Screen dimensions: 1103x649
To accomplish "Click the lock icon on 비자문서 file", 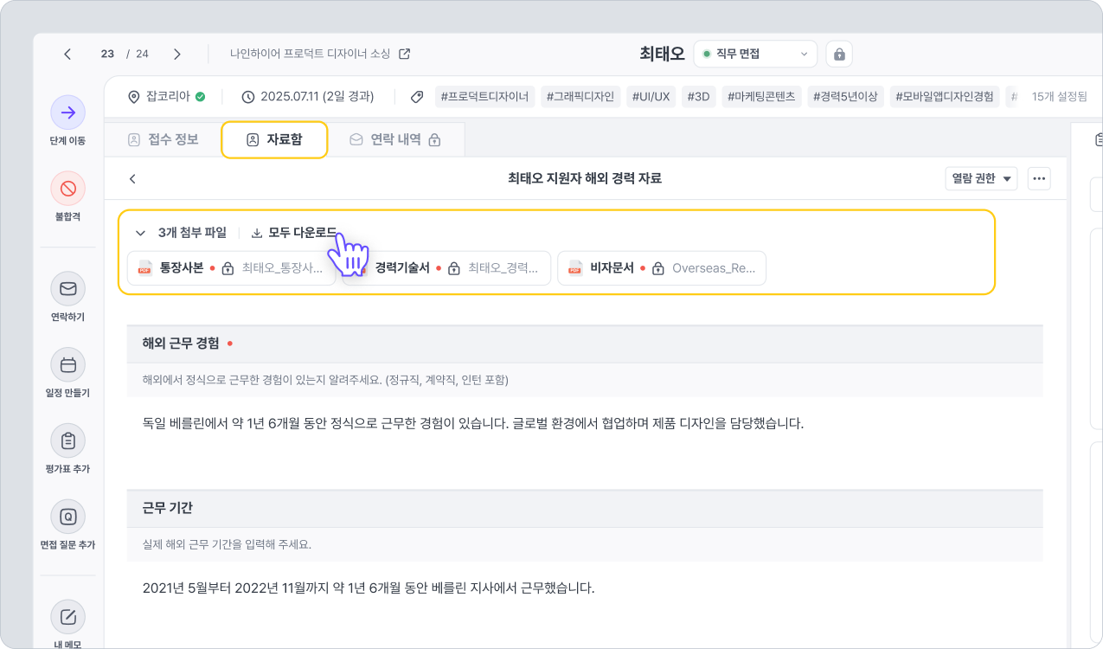I will 658,268.
